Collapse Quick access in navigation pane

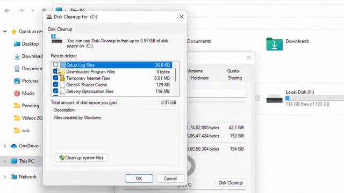tap(5, 32)
